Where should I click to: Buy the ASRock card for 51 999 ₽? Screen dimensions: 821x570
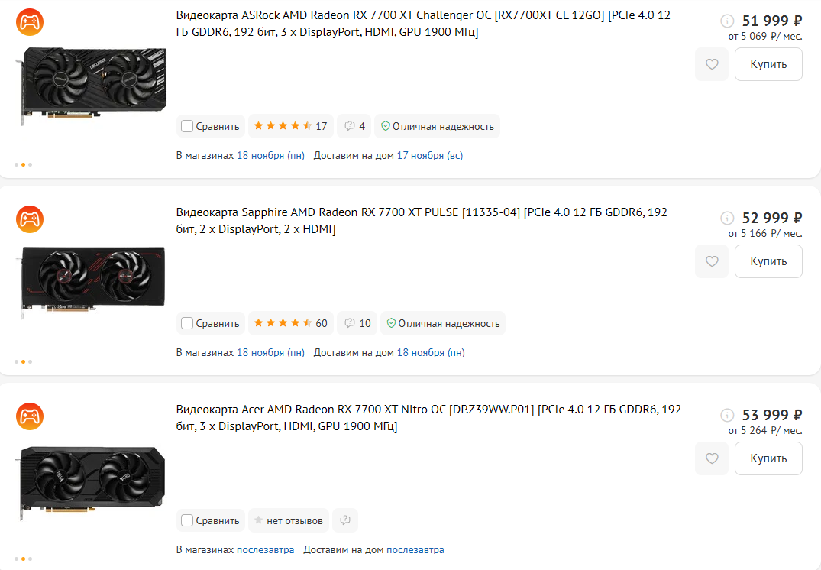click(768, 64)
